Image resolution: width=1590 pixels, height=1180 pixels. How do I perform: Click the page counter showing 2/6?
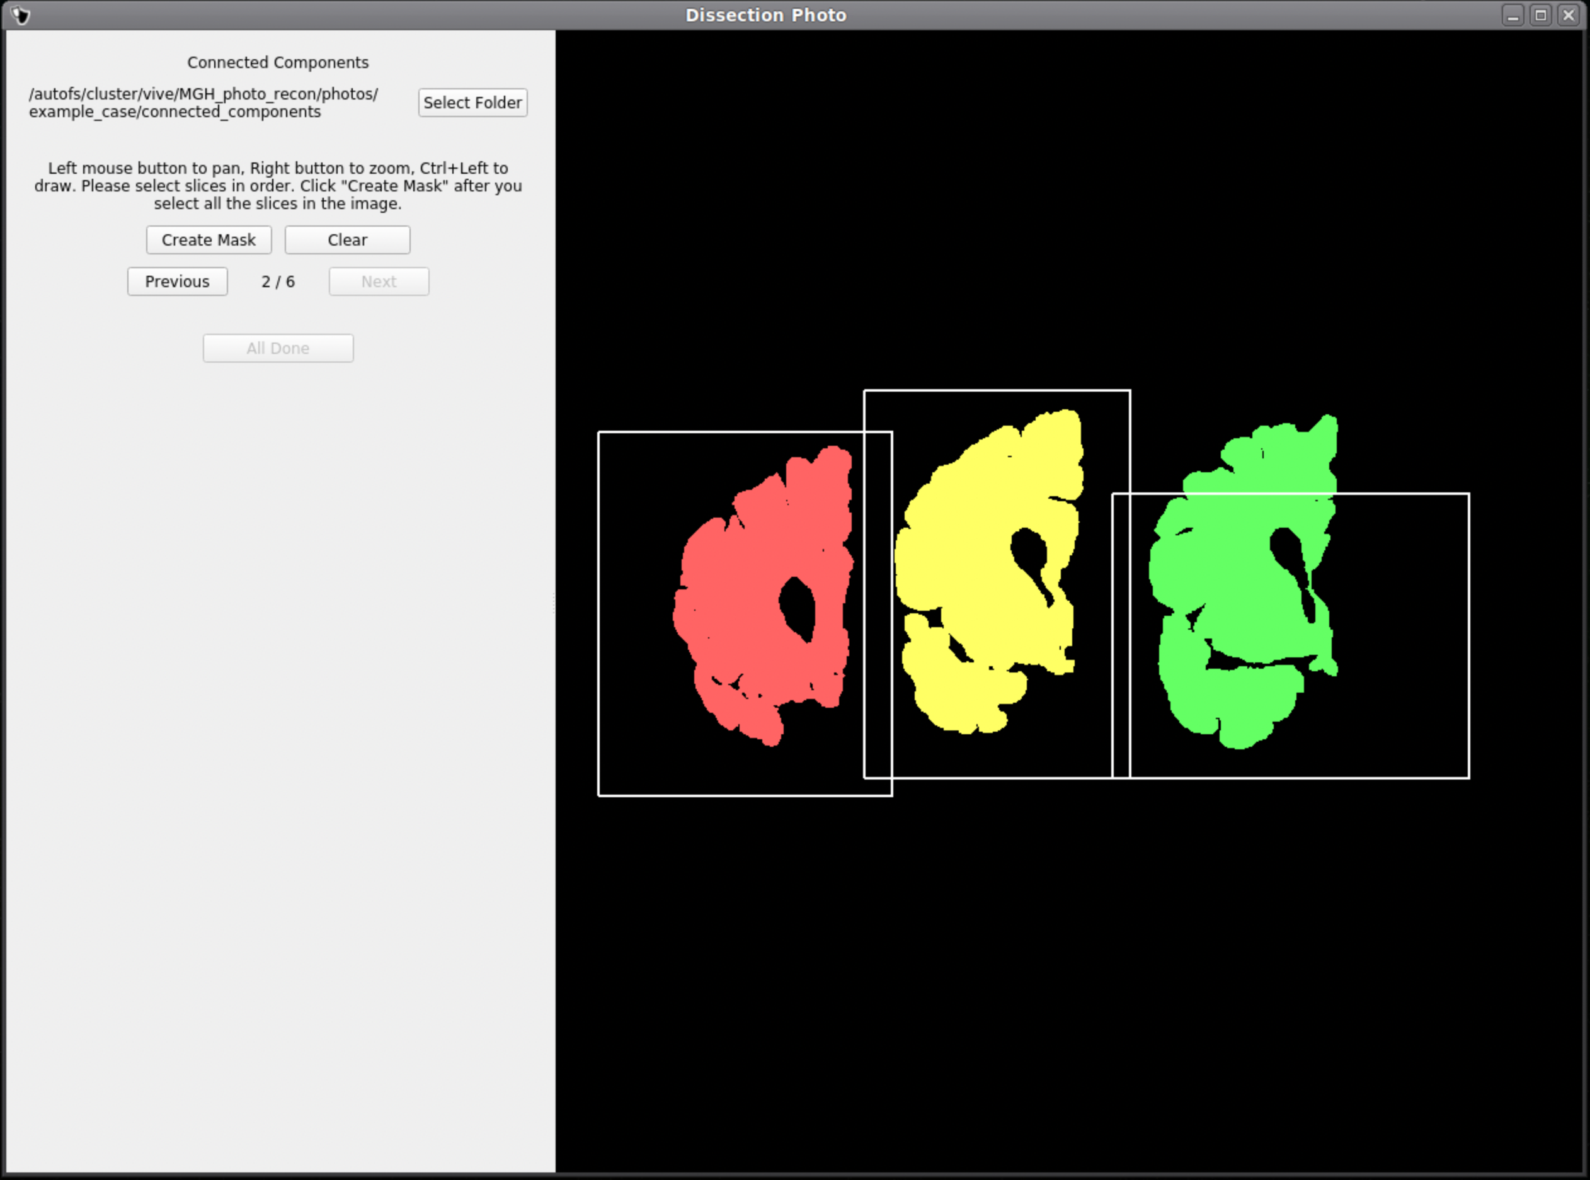[277, 281]
